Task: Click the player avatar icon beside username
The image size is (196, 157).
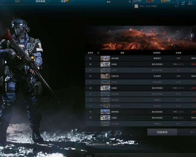Action: 136,6
